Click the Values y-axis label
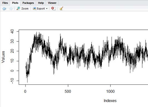The height and width of the screenshot is (107, 148). [x=3, y=57]
